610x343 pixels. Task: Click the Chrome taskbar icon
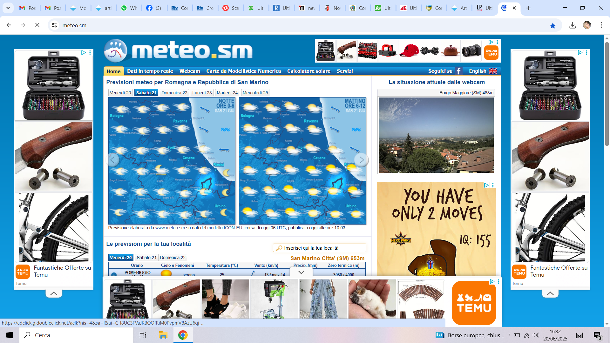183,335
